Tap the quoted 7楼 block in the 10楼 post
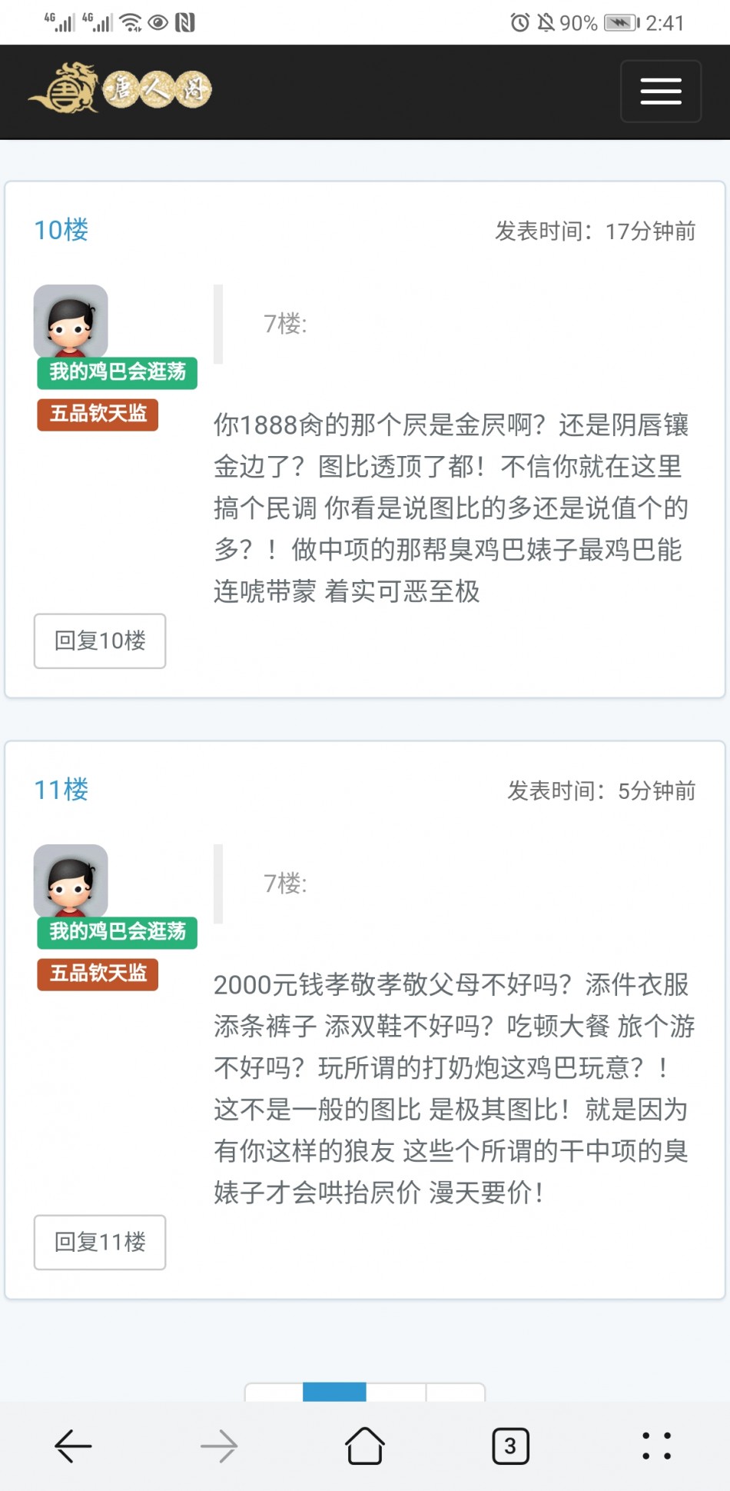The image size is (730, 1491). point(455,324)
